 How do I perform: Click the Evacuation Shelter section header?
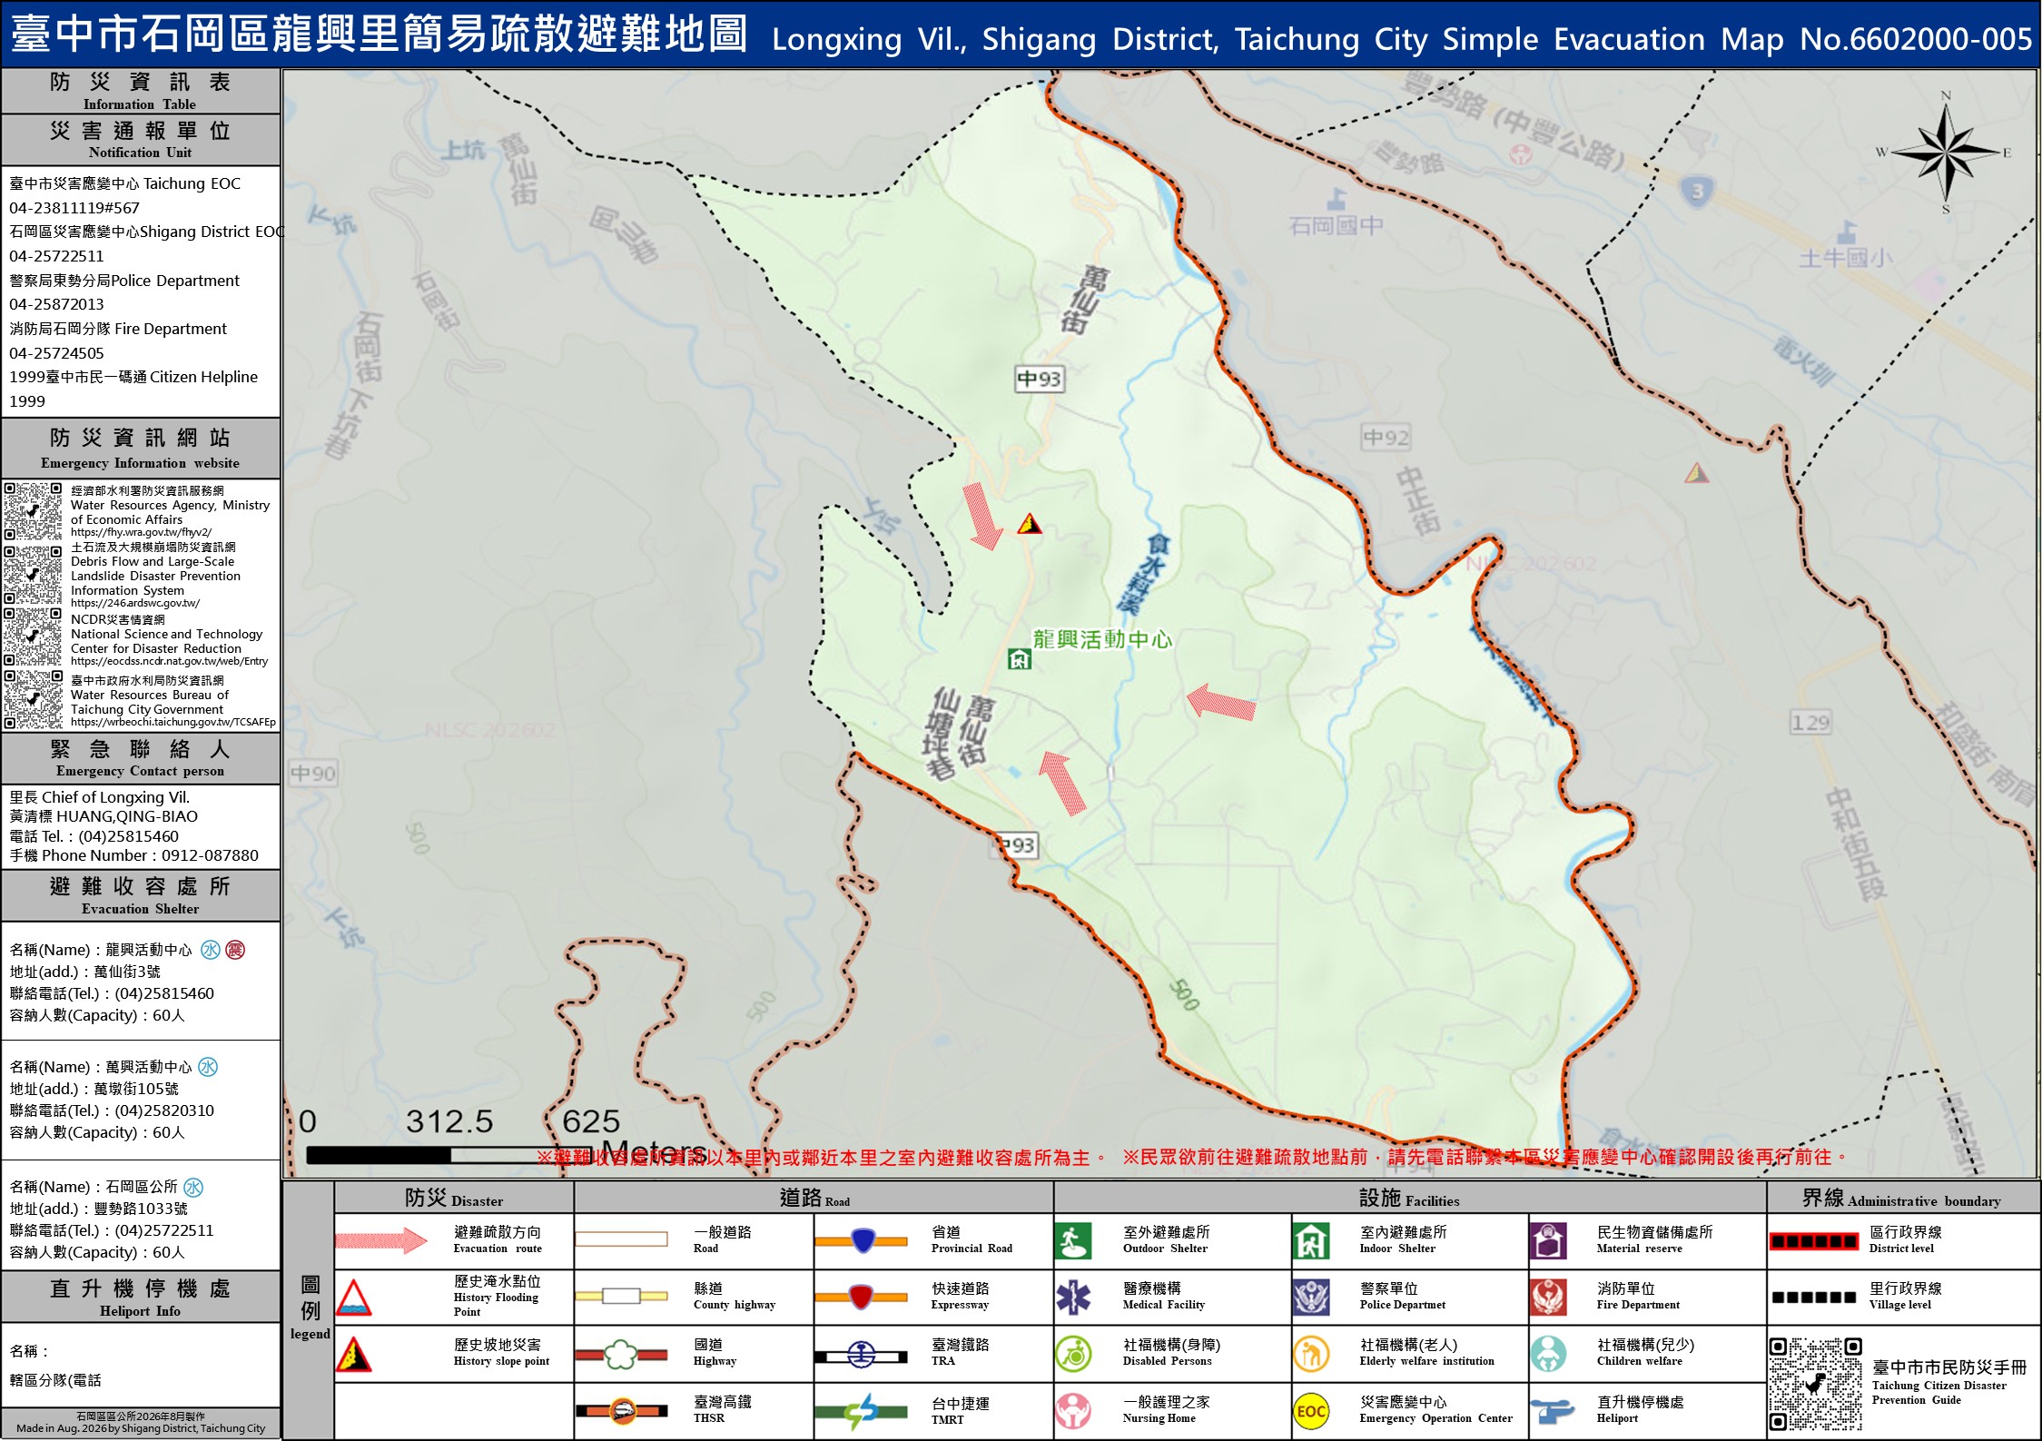[x=141, y=895]
